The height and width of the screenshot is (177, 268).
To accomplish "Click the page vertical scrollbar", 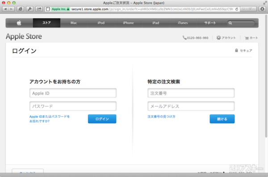I will [x=266, y=76].
